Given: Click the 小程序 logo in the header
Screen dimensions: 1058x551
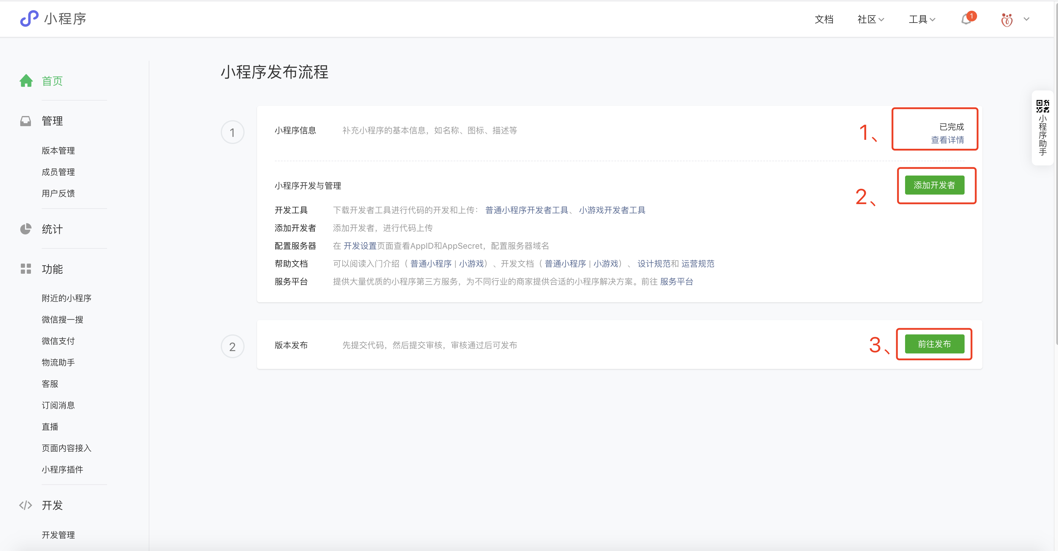Looking at the screenshot, I should (53, 18).
